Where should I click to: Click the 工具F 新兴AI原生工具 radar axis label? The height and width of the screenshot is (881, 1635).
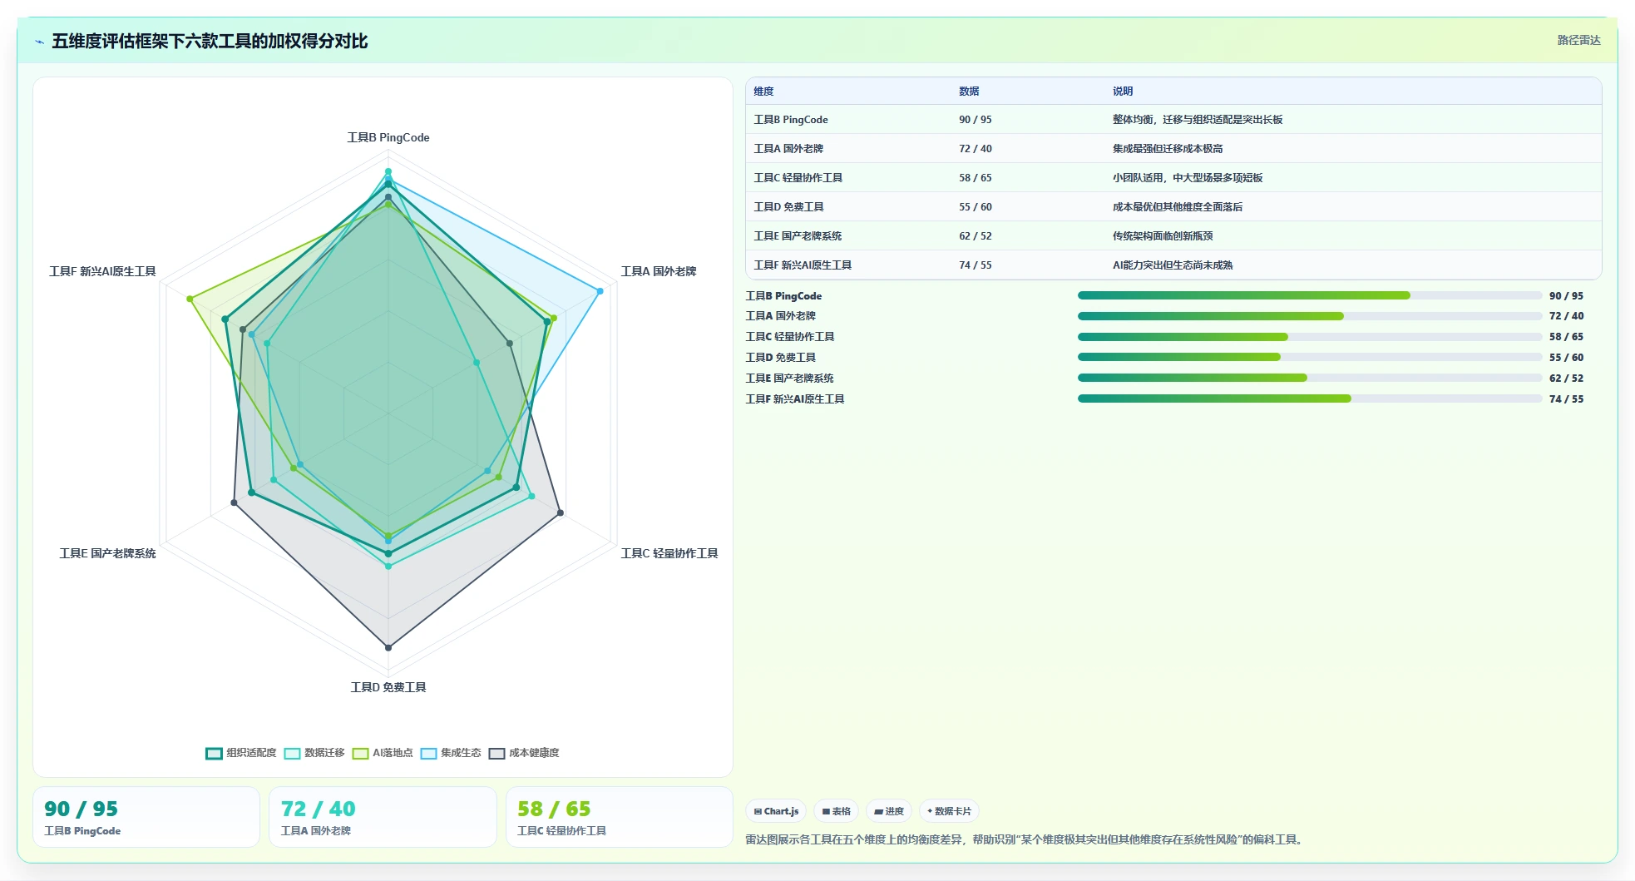[x=102, y=271]
